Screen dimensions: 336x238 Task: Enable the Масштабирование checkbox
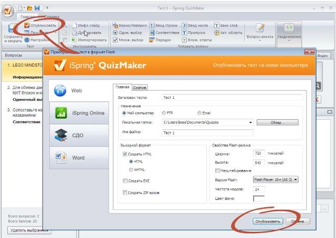point(217,171)
